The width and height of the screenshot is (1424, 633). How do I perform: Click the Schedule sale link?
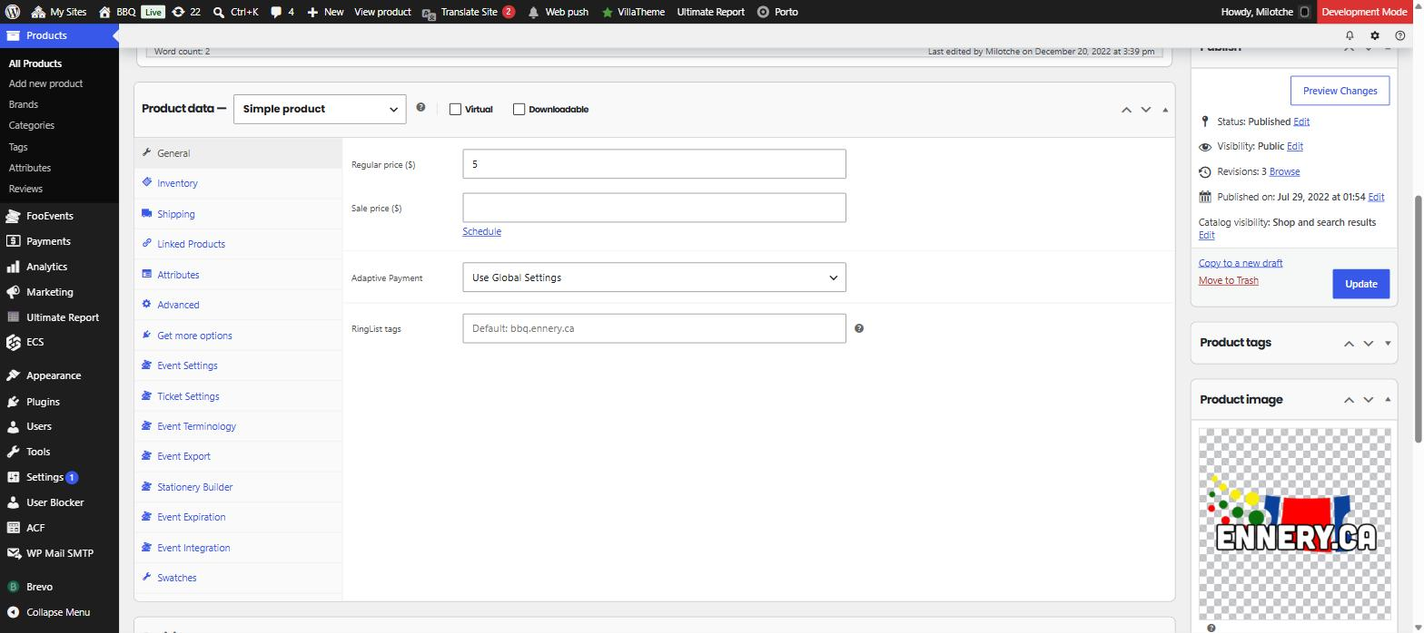(x=481, y=231)
